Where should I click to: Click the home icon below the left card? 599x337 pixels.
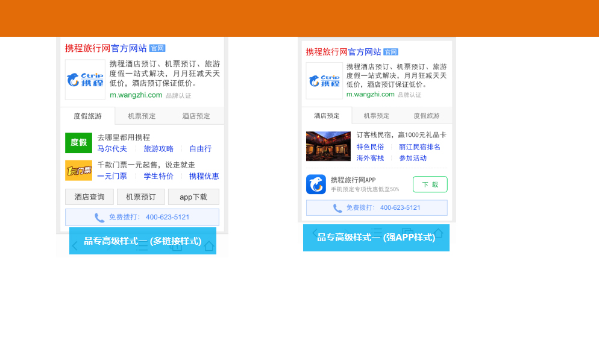209,246
